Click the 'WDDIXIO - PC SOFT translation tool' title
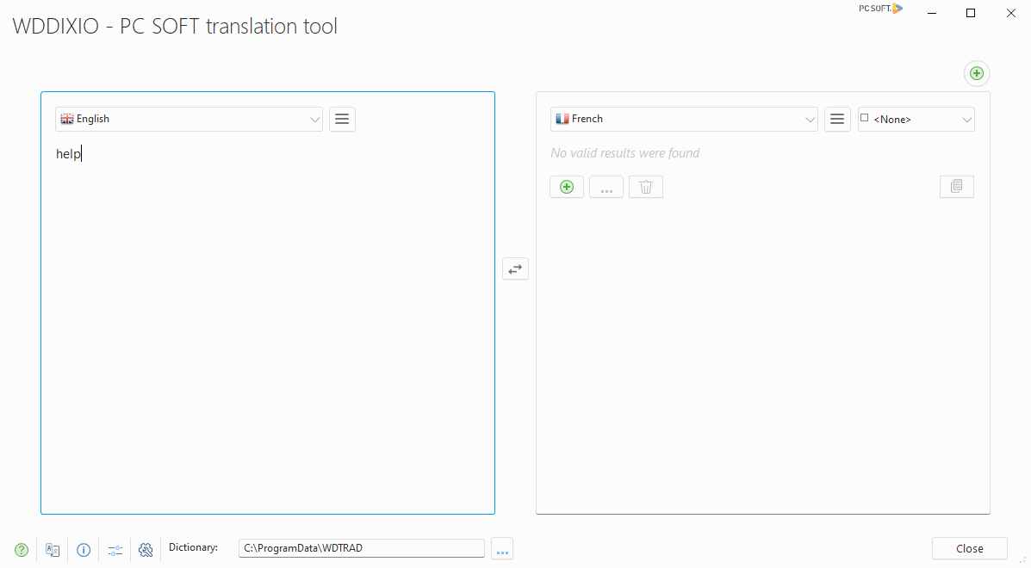 tap(175, 27)
